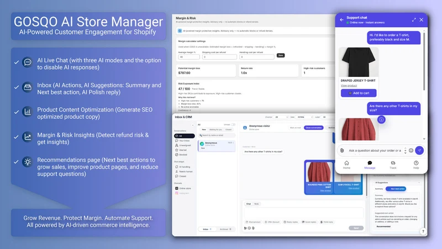The height and width of the screenshot is (249, 442).
Task: Switch composer to Chat tab
Action: point(248,204)
